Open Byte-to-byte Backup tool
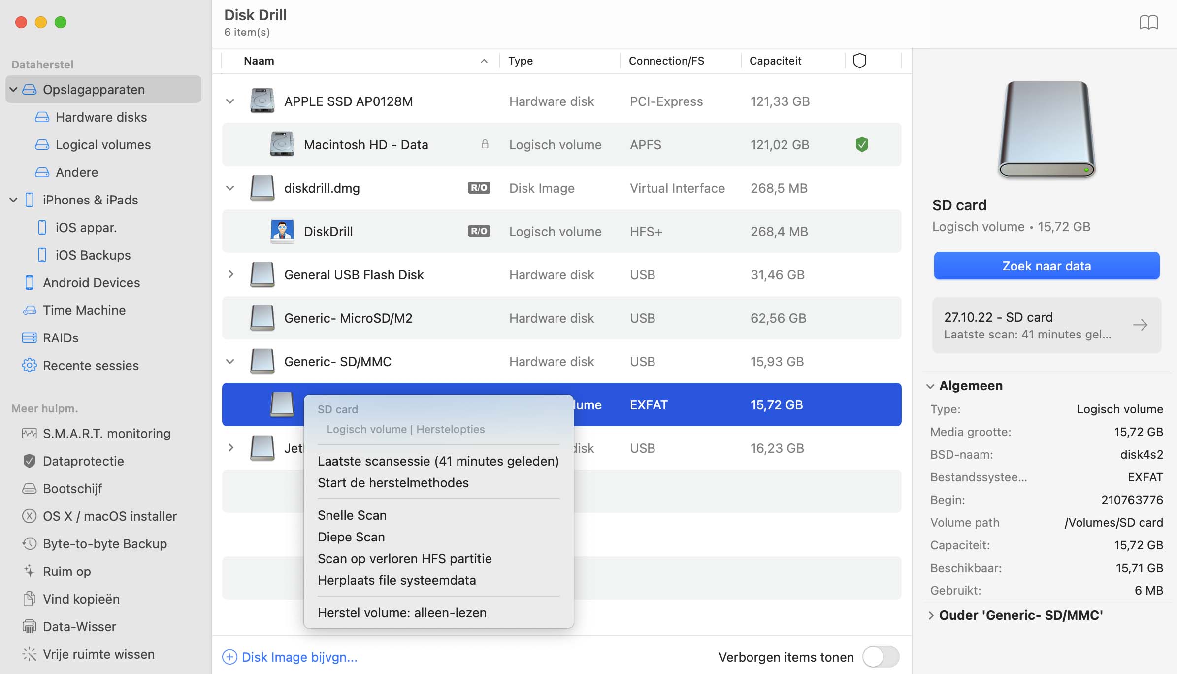The height and width of the screenshot is (674, 1177). [104, 543]
